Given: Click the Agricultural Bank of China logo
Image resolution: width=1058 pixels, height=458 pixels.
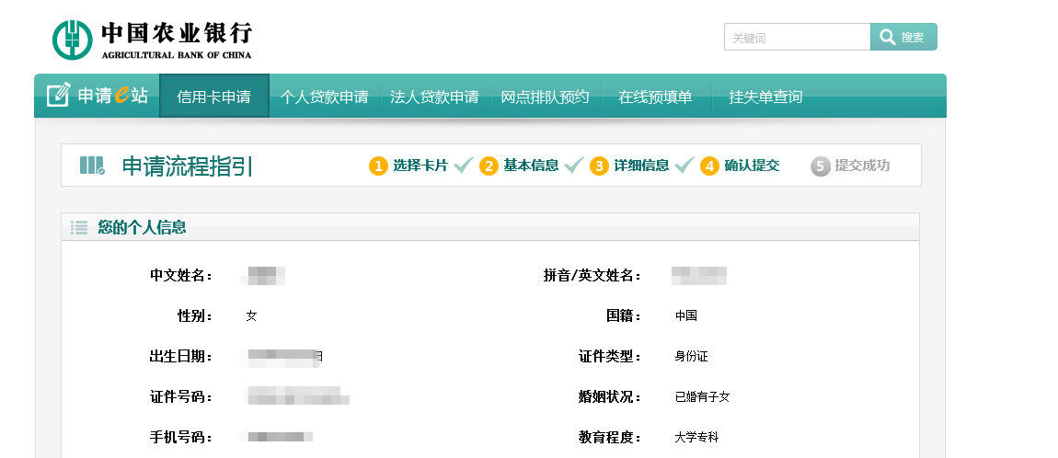Looking at the screenshot, I should pos(72,39).
